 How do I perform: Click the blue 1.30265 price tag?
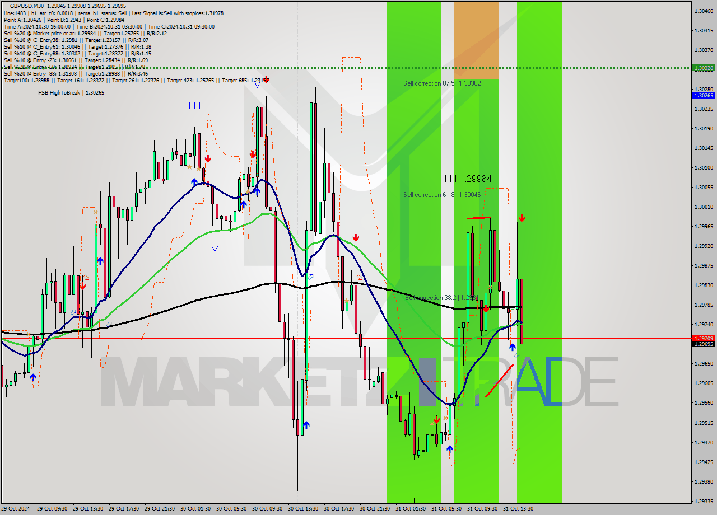(704, 96)
